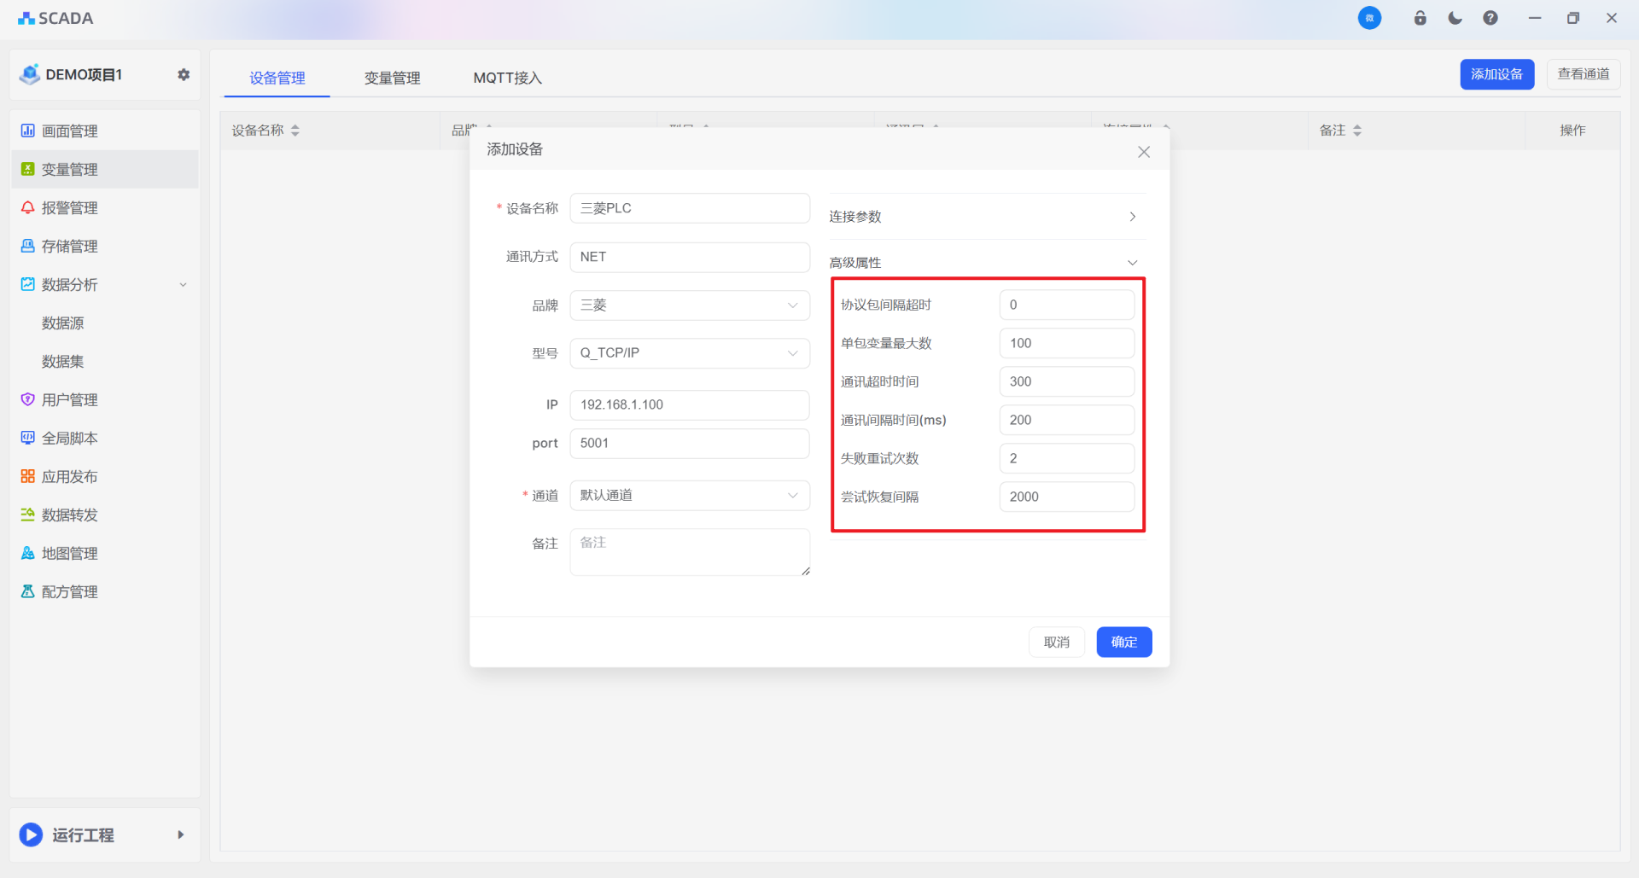Open 配方管理 recipe management in sidebar
This screenshot has width=1639, height=878.
pyautogui.click(x=70, y=592)
